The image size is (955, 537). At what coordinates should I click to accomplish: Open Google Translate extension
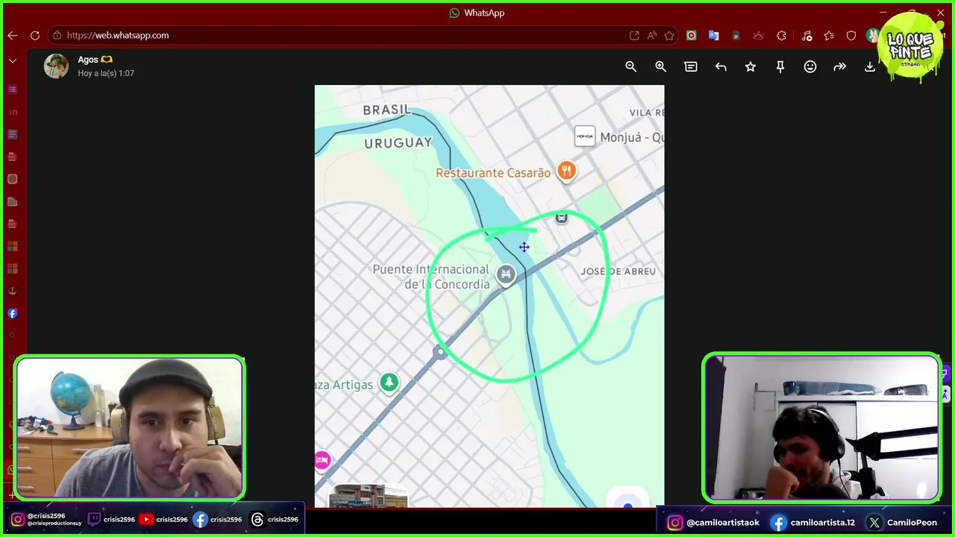click(x=714, y=35)
